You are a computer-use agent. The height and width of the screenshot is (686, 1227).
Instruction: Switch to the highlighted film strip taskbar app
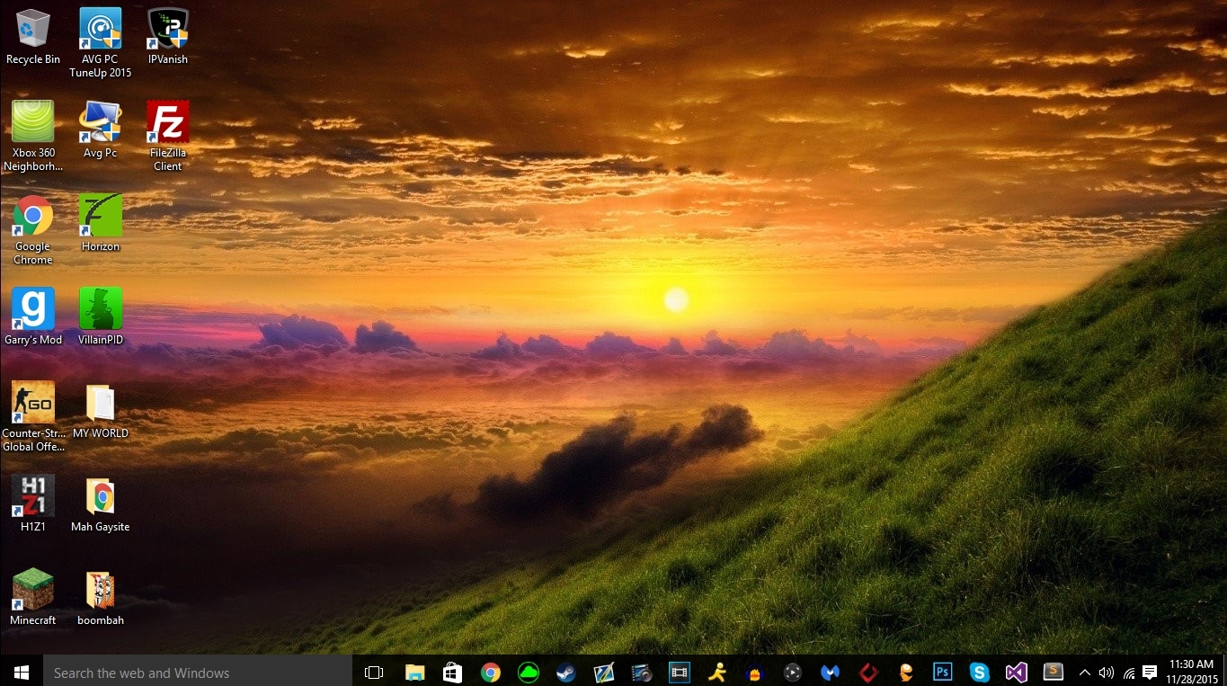[x=679, y=673]
